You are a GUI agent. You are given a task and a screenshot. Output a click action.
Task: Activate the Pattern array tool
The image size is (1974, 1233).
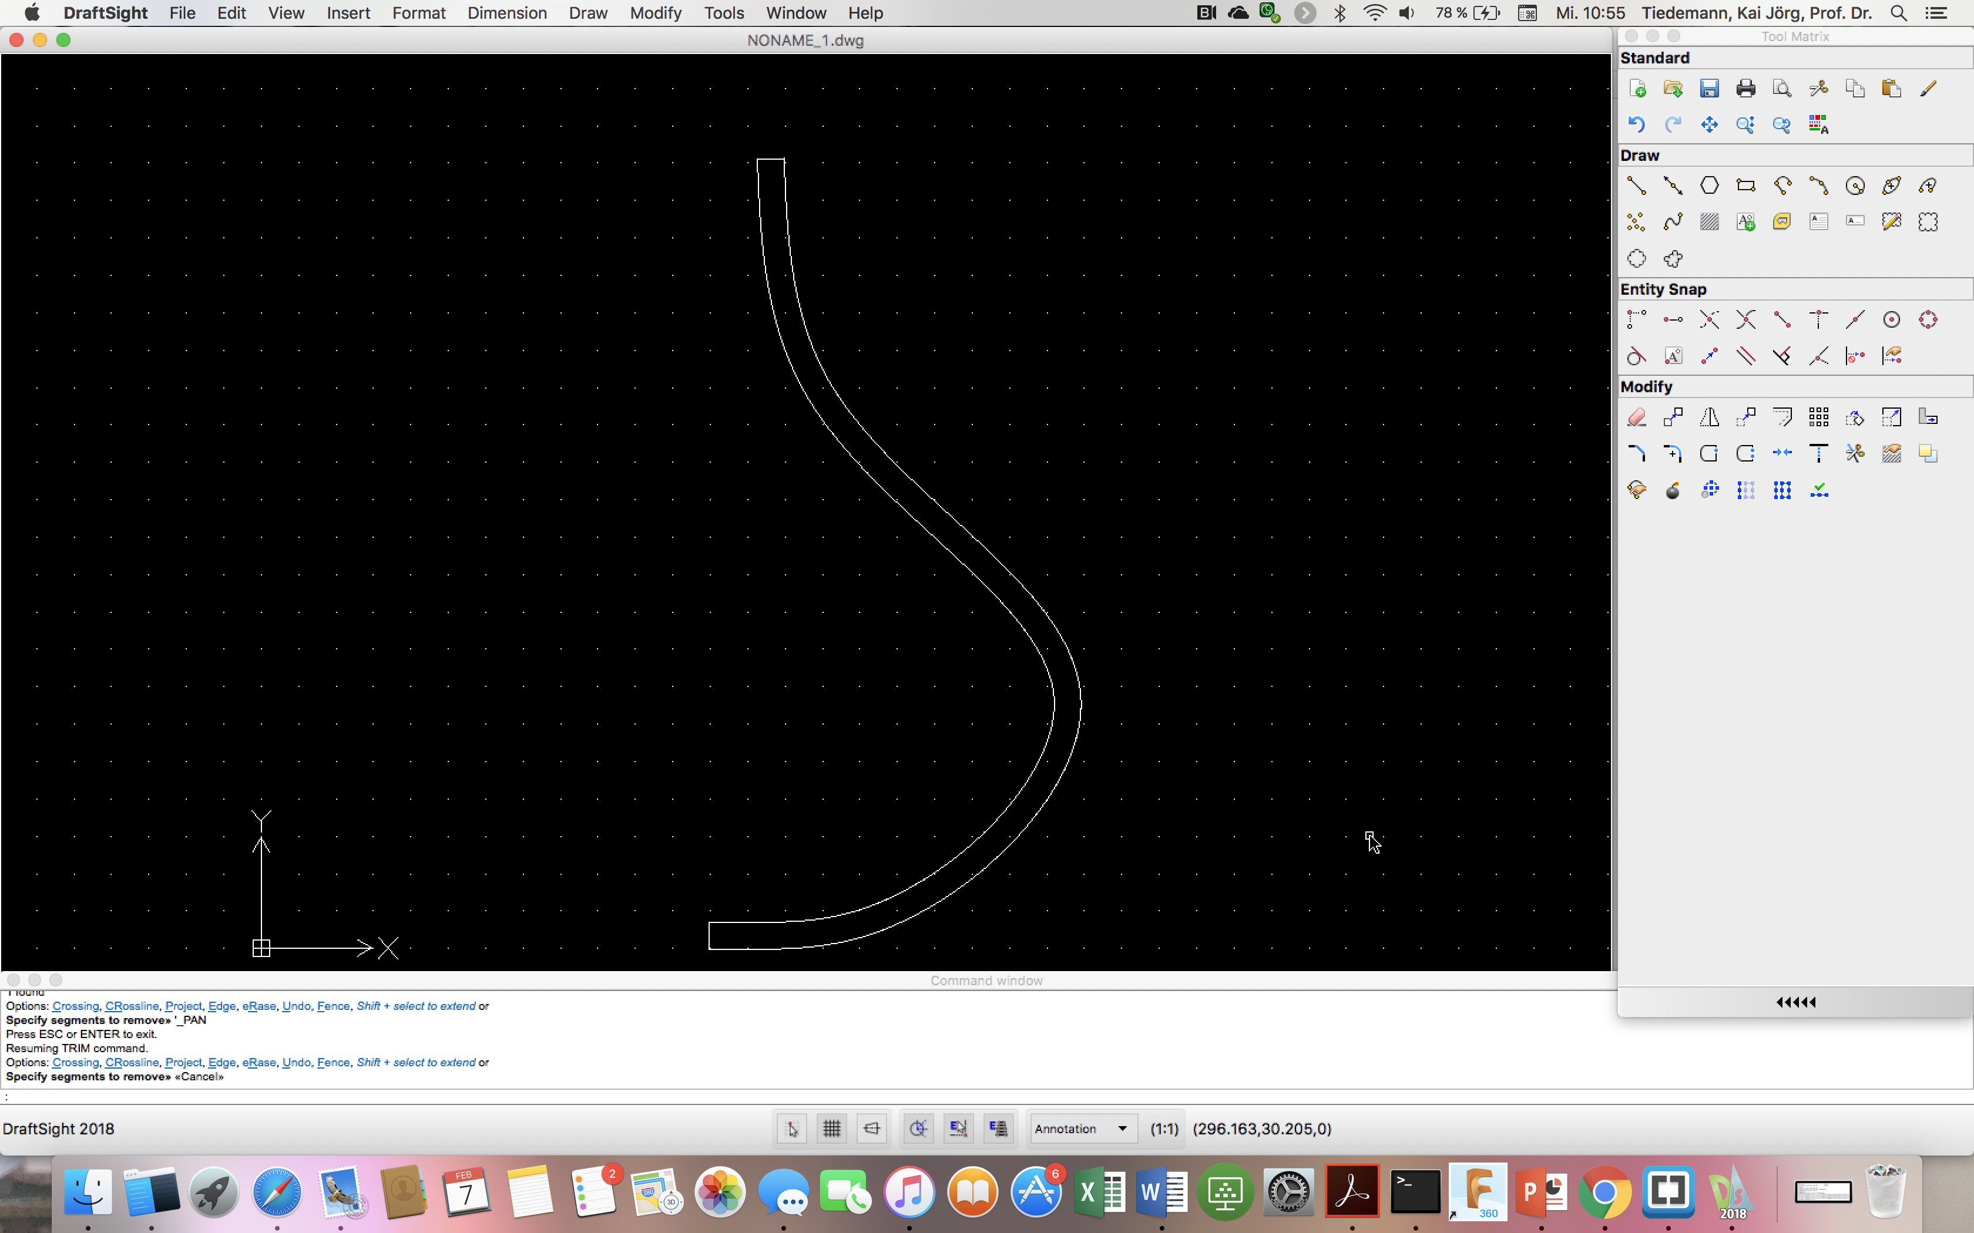click(1818, 417)
